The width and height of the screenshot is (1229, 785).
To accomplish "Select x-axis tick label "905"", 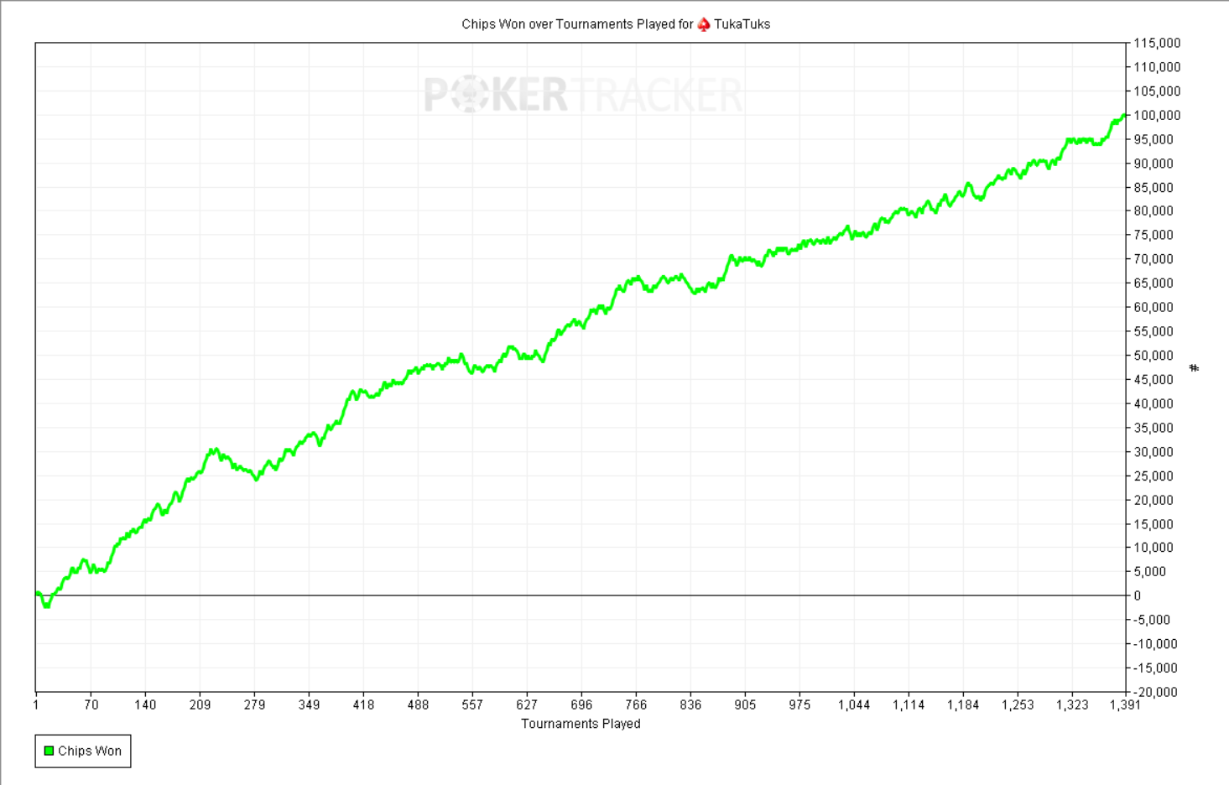I will (x=745, y=704).
